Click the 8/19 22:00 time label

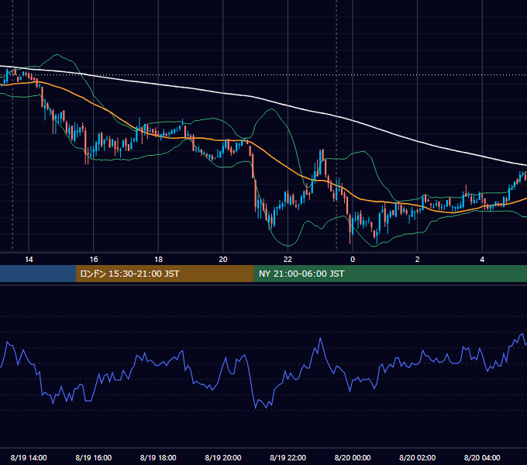click(288, 457)
